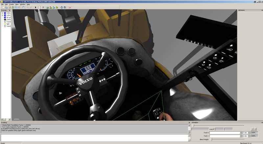Click the Scenegraph scroll-right arrow
Image resolution: width=263 pixels, height=144 pixels.
pos(10,119)
